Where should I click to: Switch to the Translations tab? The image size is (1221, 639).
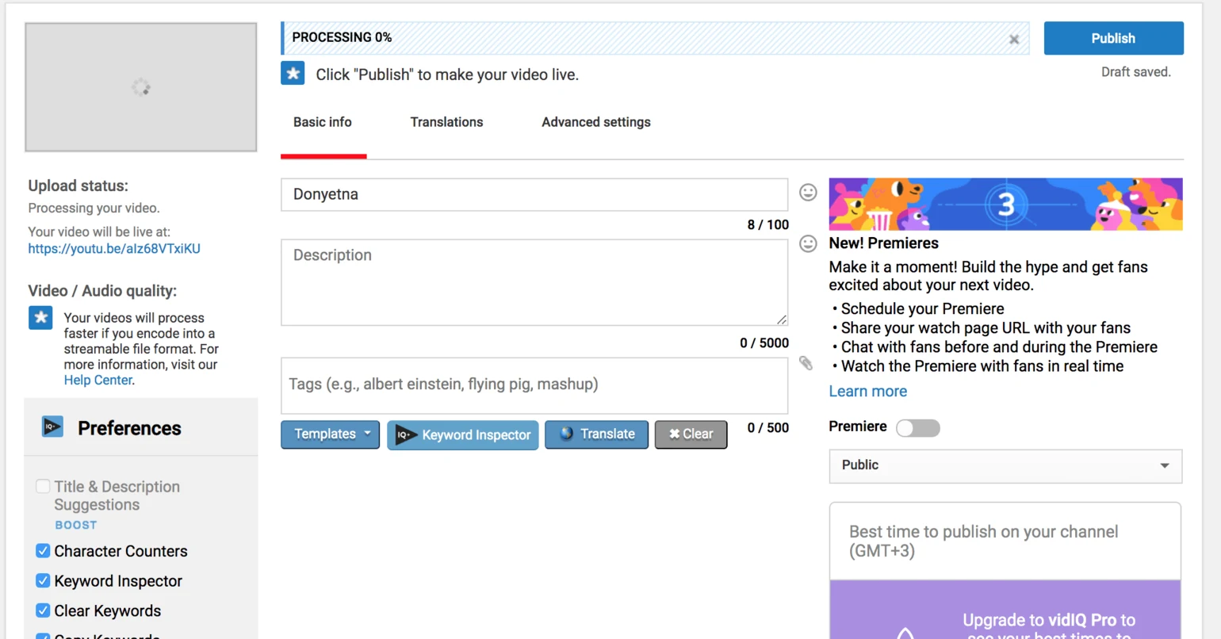[446, 122]
